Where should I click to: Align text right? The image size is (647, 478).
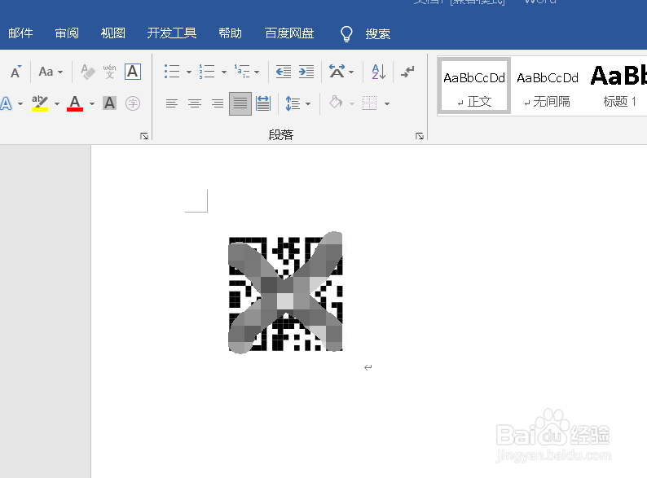tap(218, 103)
